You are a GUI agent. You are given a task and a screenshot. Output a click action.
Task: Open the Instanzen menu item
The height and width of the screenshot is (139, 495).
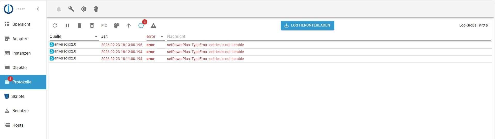pos(21,53)
